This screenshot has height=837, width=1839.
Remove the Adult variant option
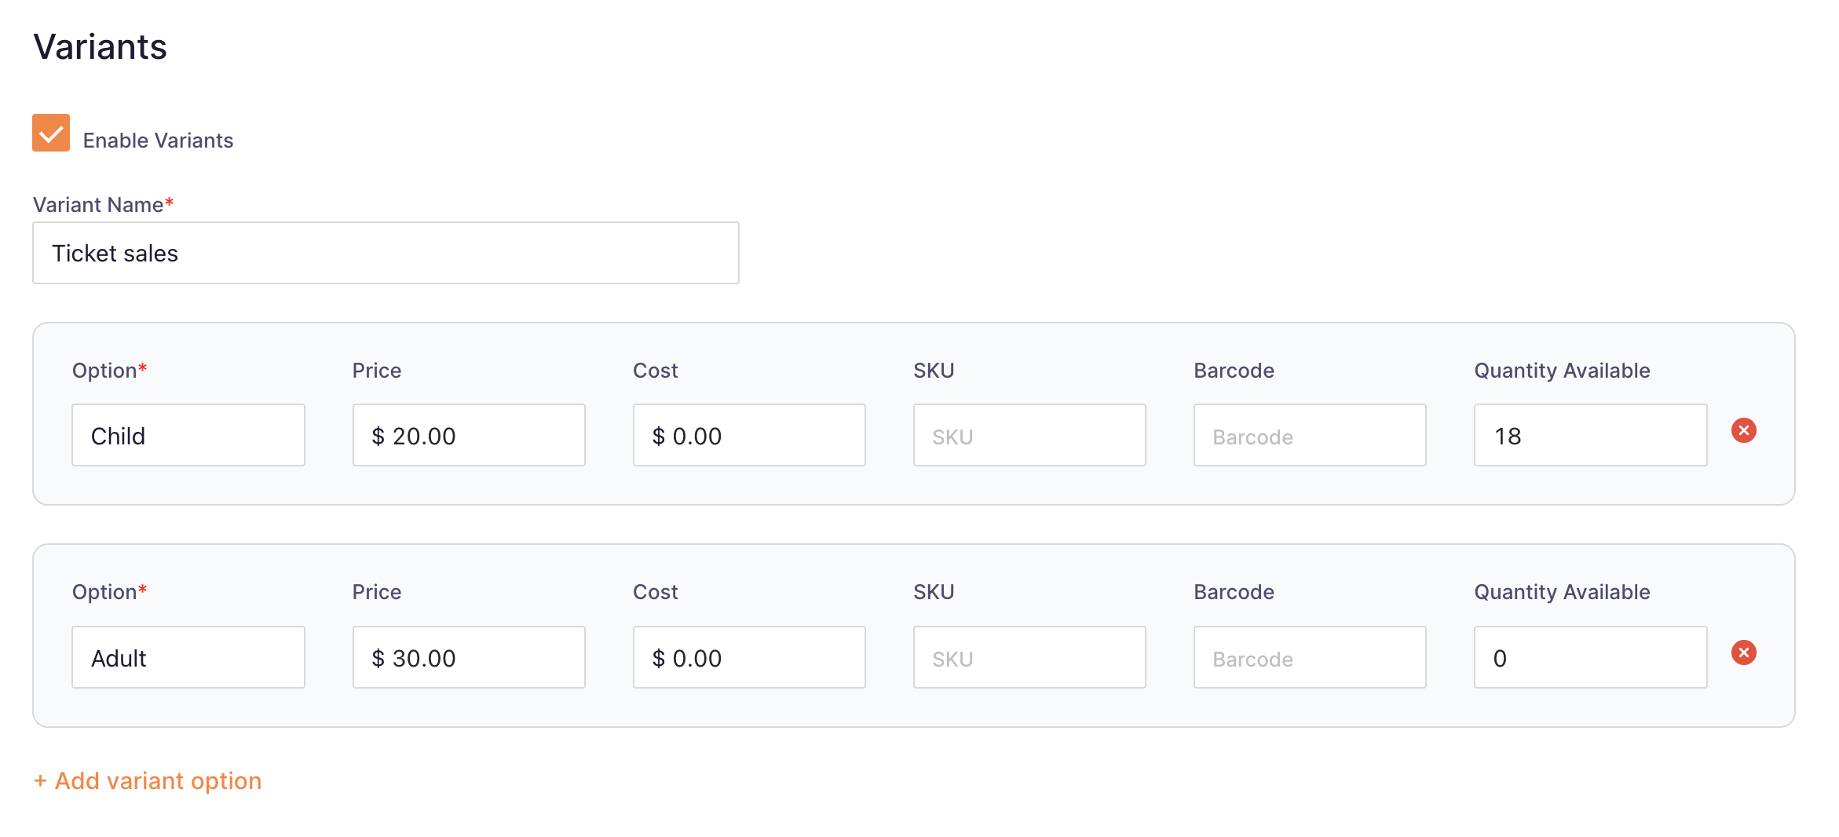point(1743,652)
